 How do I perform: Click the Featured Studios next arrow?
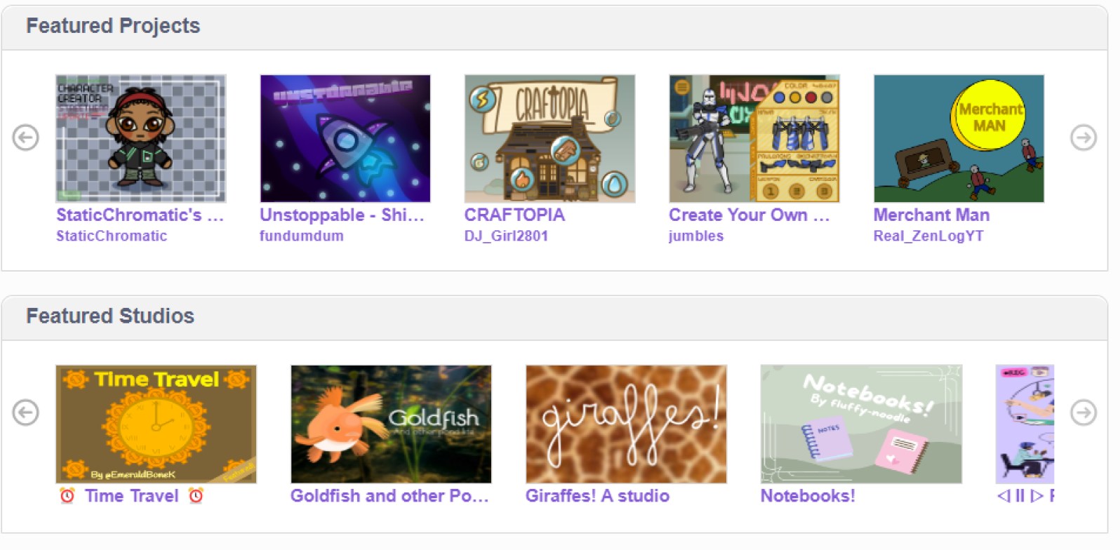click(x=1084, y=412)
